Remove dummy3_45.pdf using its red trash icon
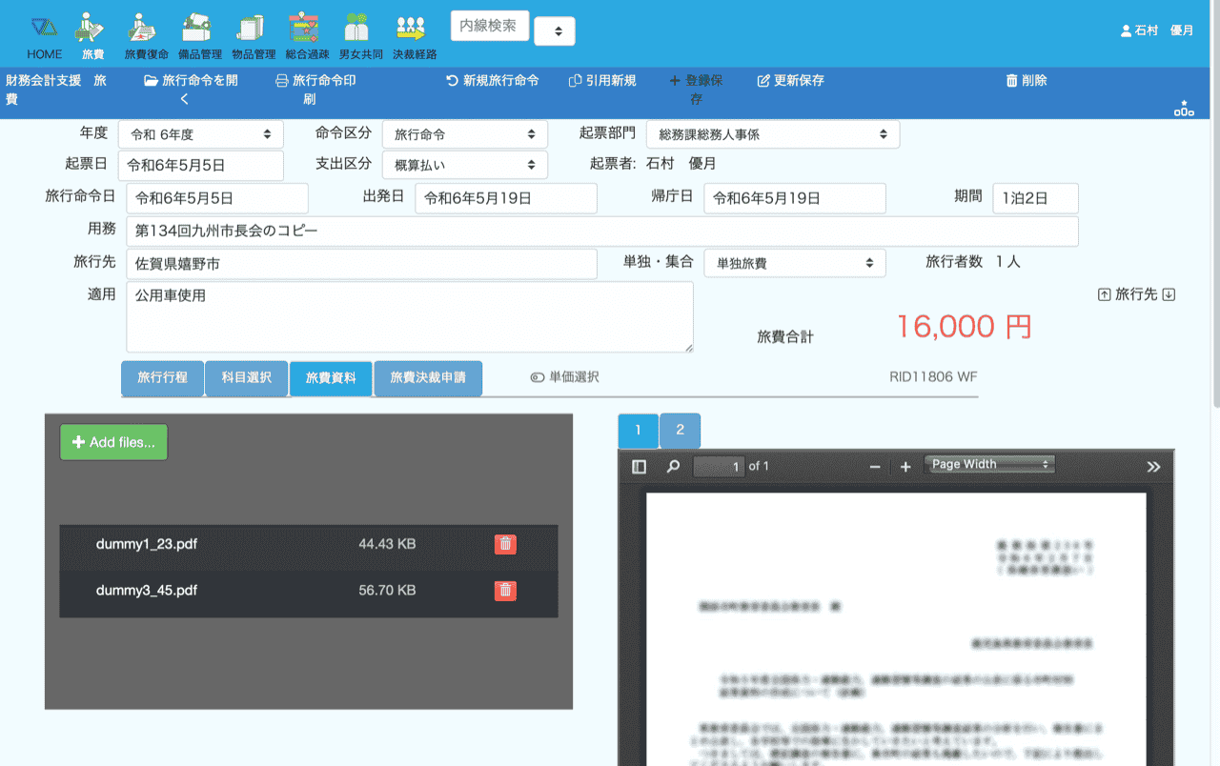 click(x=505, y=591)
